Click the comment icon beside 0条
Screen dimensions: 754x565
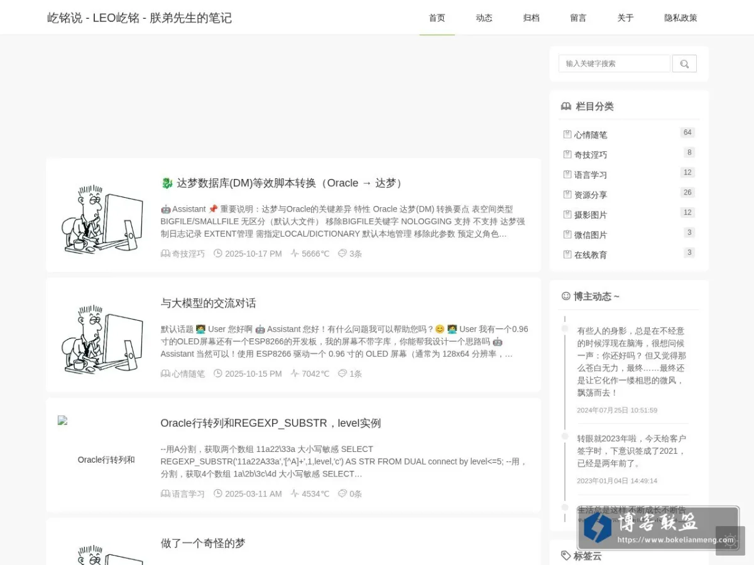342,493
